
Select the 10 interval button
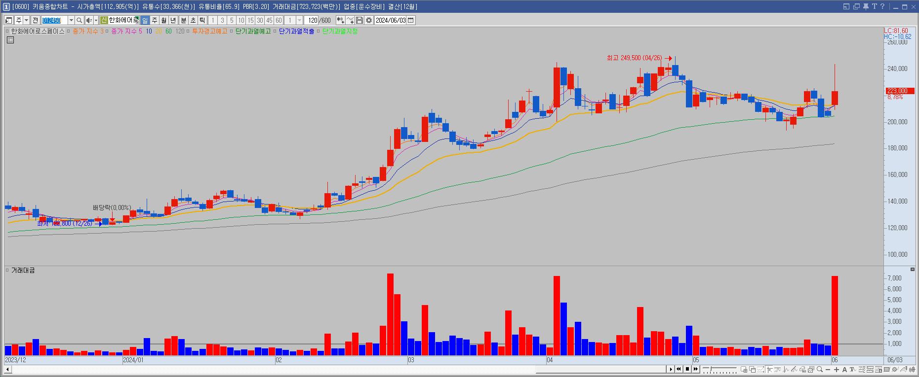tap(241, 20)
